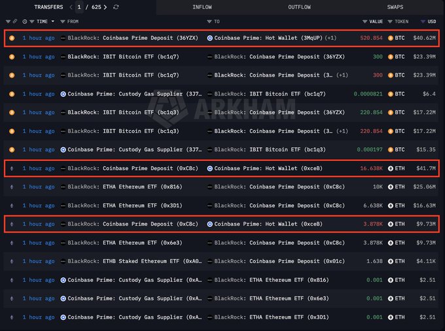Go to the previous transfers page

tap(71, 7)
